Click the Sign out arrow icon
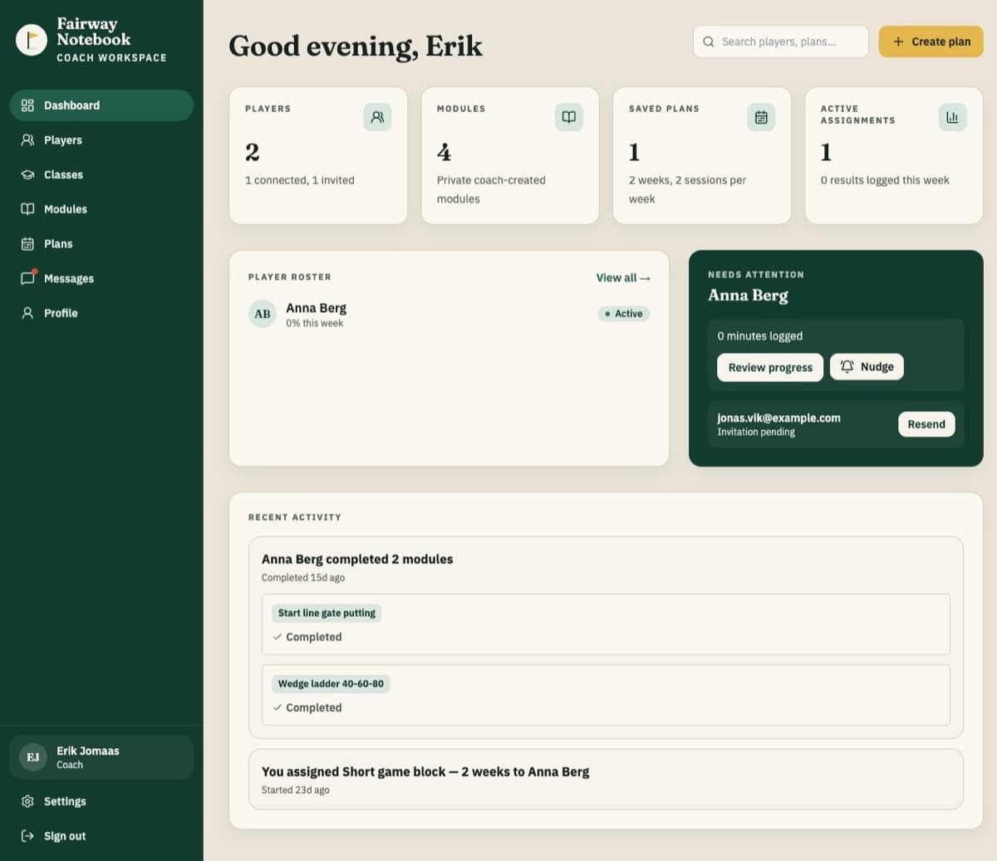Viewport: 997px width, 861px height. 27,836
